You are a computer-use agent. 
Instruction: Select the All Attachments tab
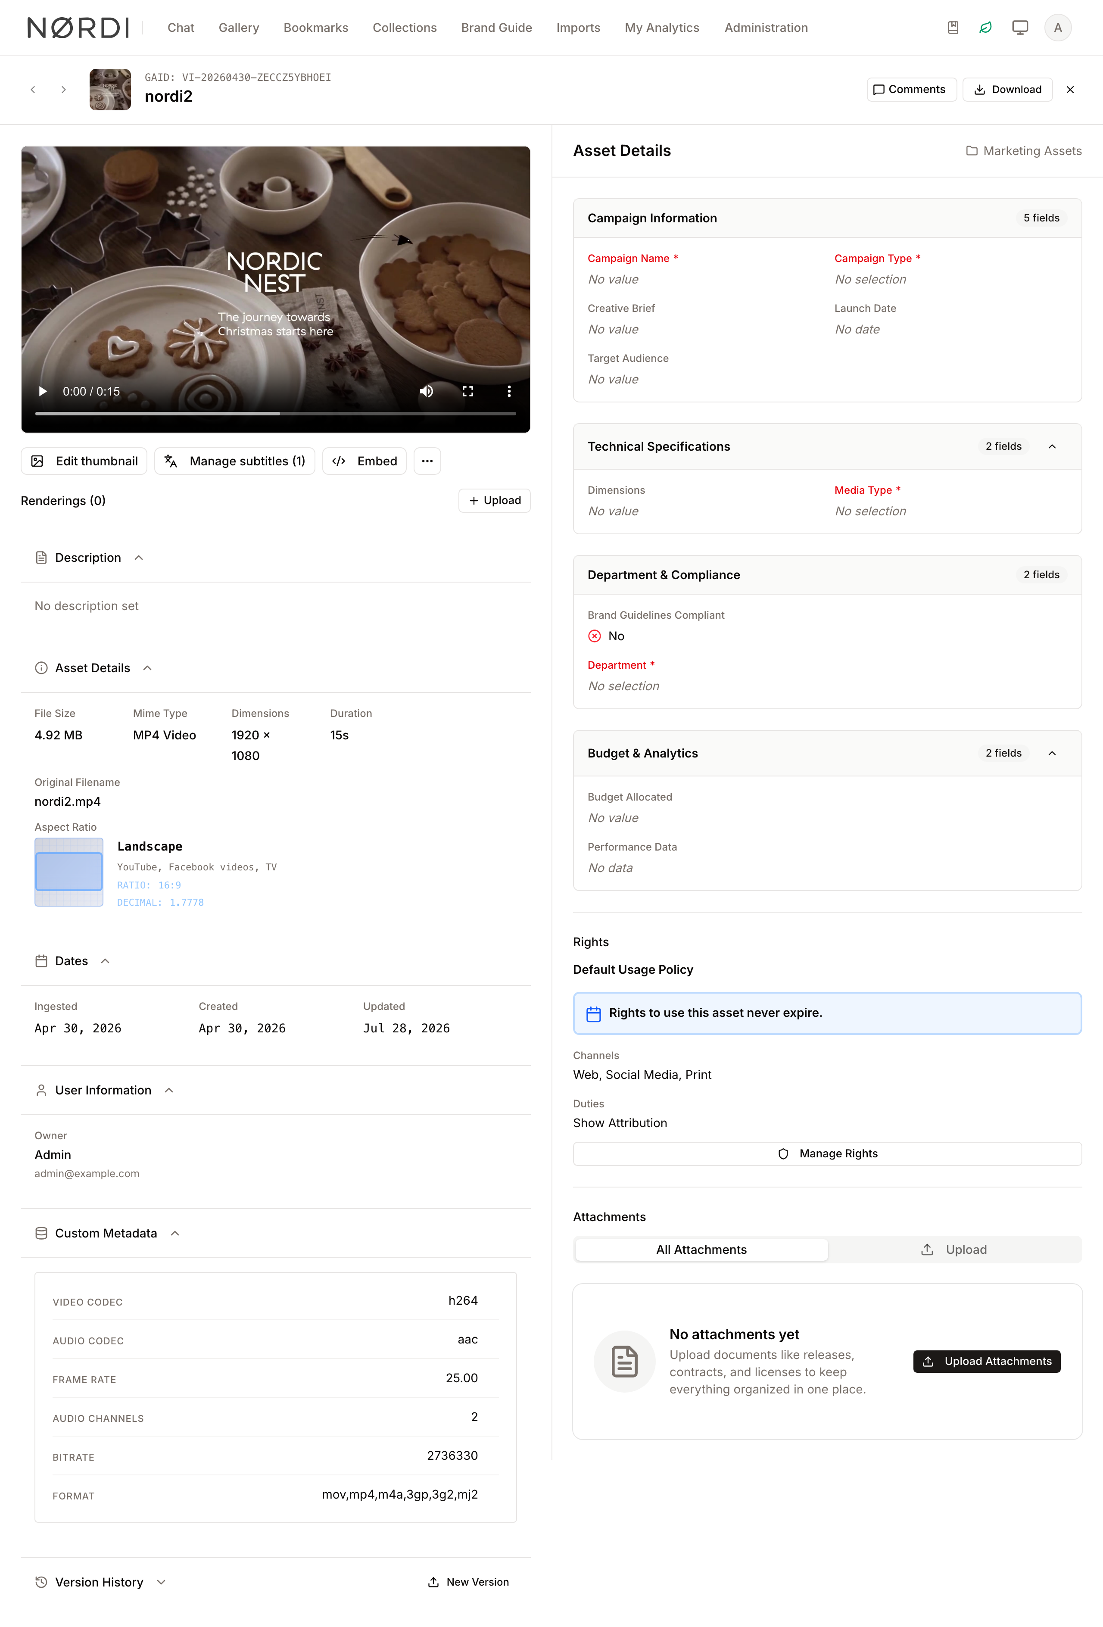(701, 1250)
